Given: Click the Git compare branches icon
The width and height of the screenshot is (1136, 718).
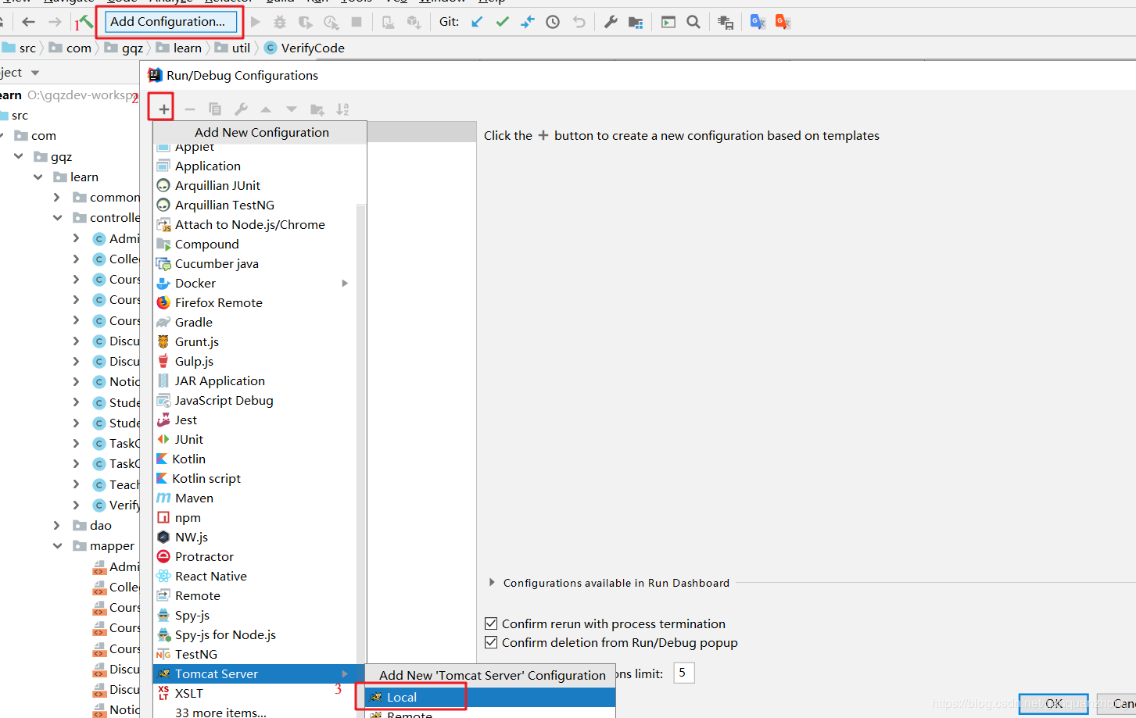Looking at the screenshot, I should pyautogui.click(x=528, y=22).
